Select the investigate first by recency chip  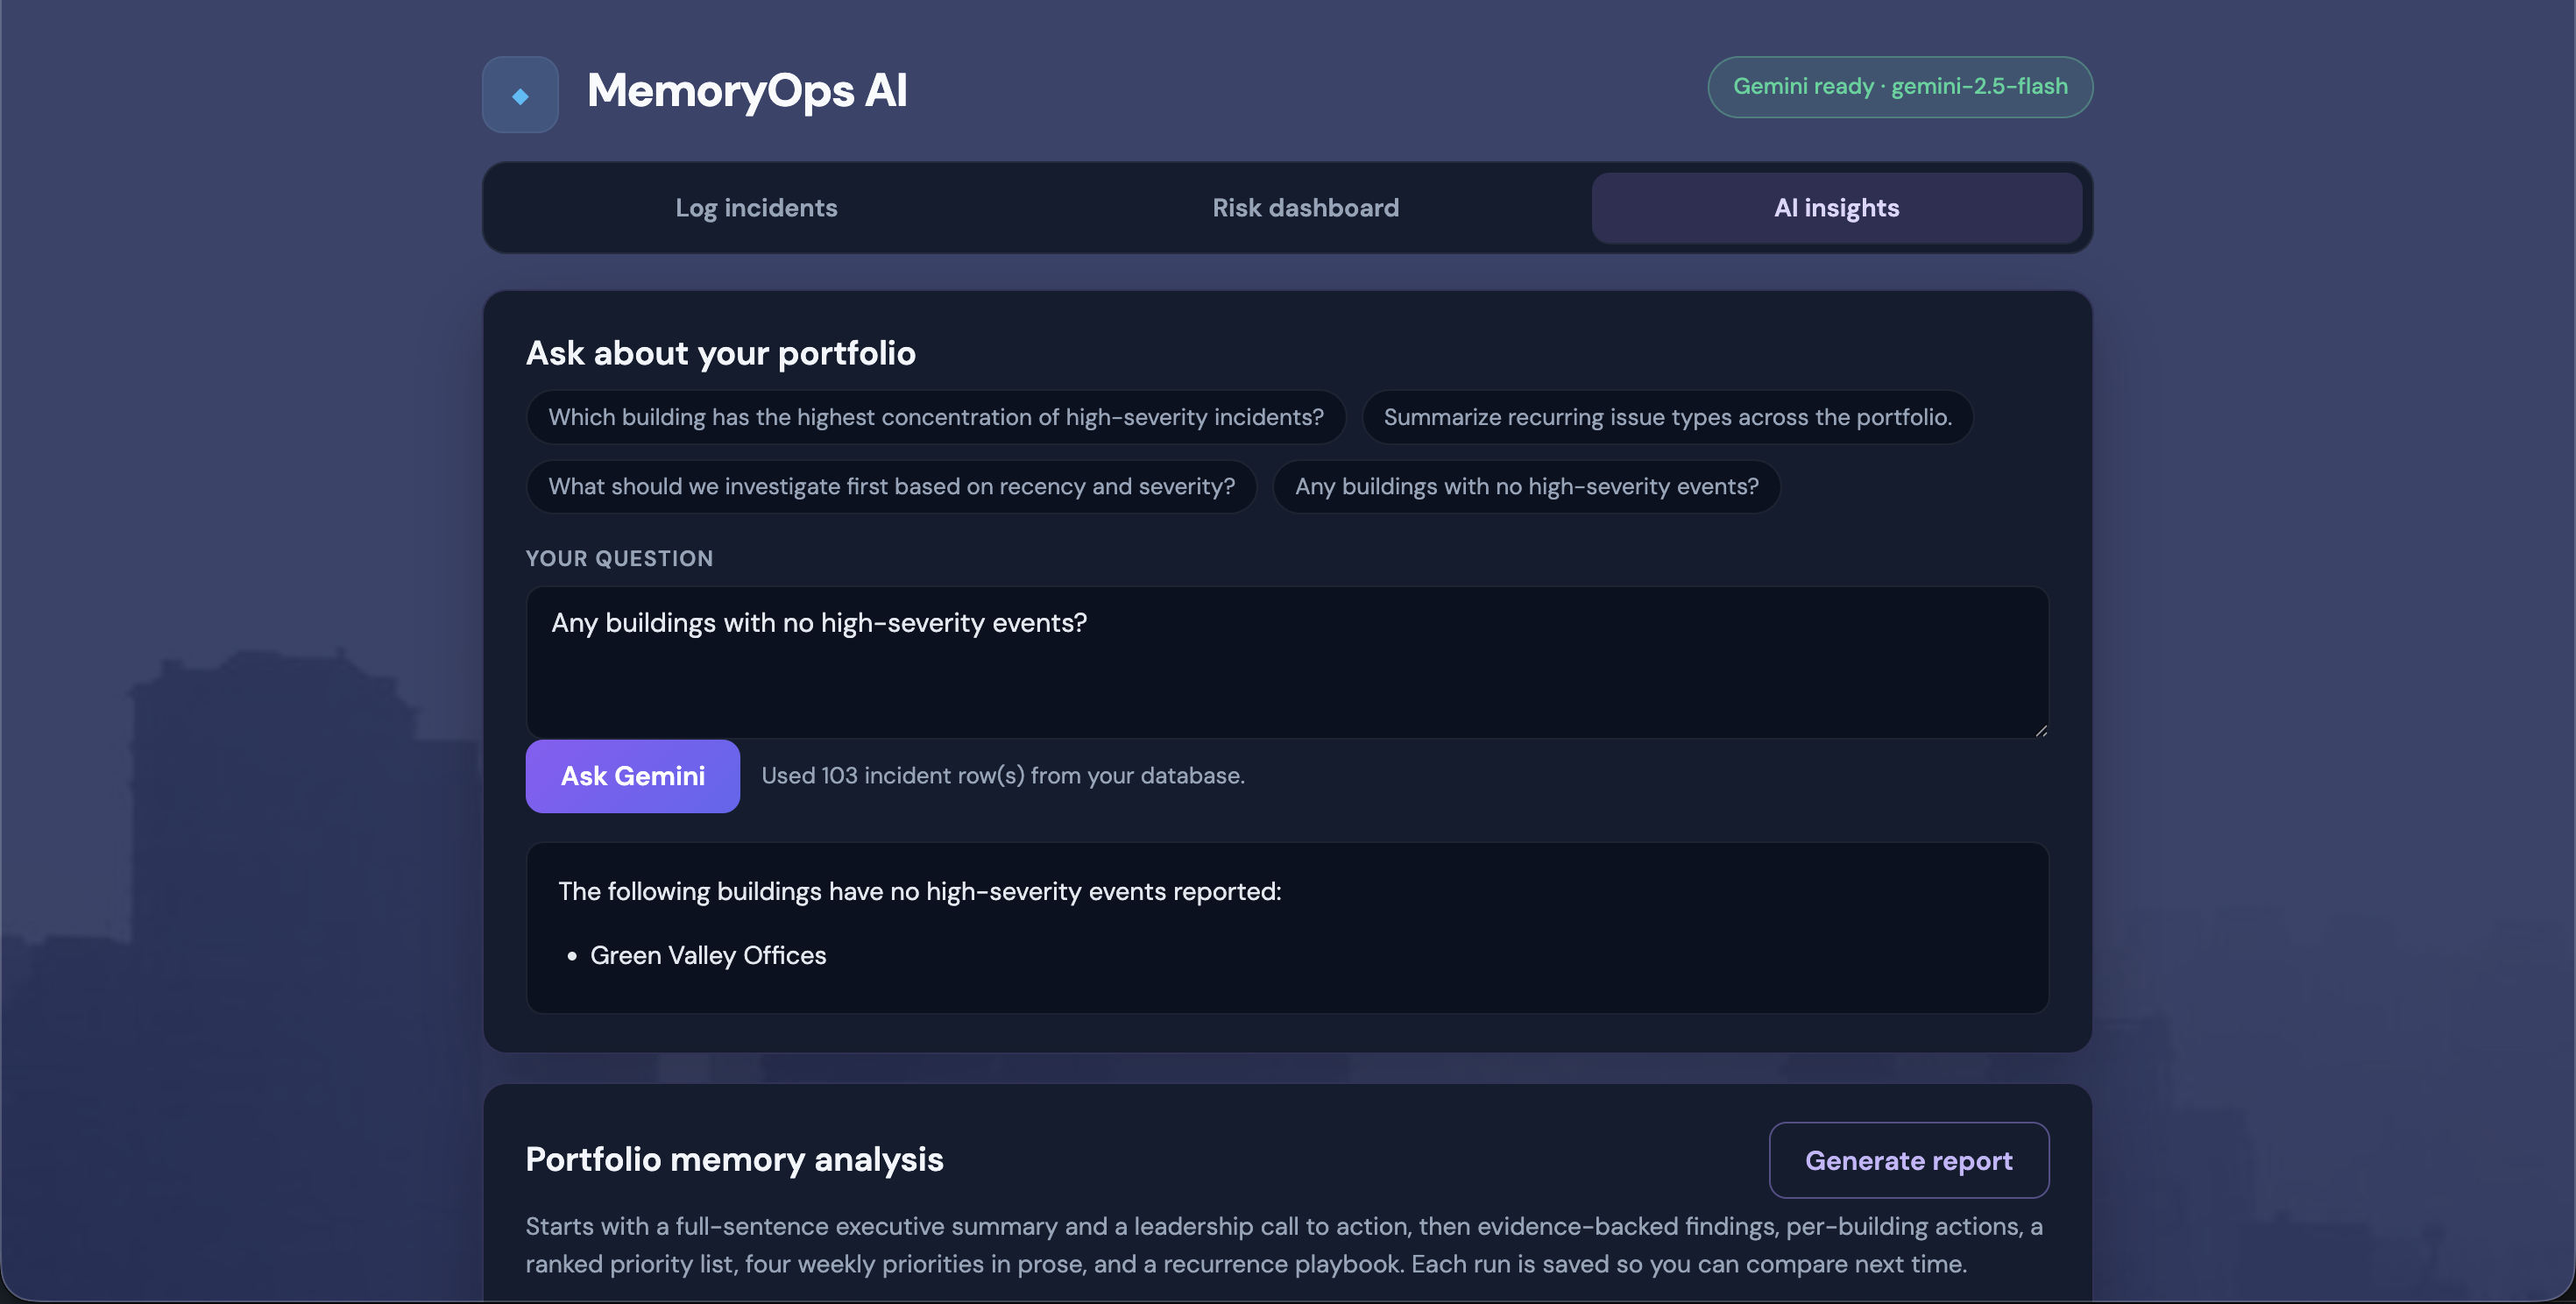coord(891,487)
